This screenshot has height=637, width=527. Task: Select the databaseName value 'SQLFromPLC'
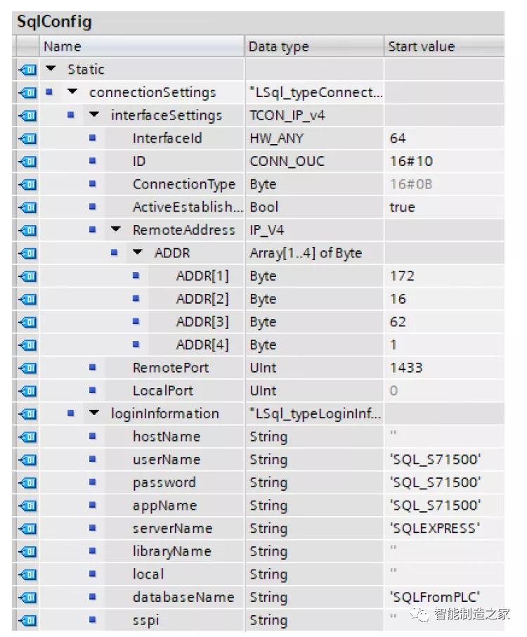(x=444, y=598)
